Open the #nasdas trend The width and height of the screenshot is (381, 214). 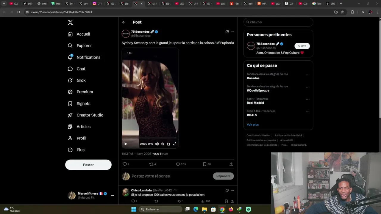pos(253,78)
